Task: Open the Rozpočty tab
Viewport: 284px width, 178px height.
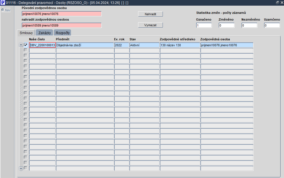Action: pyautogui.click(x=63, y=33)
